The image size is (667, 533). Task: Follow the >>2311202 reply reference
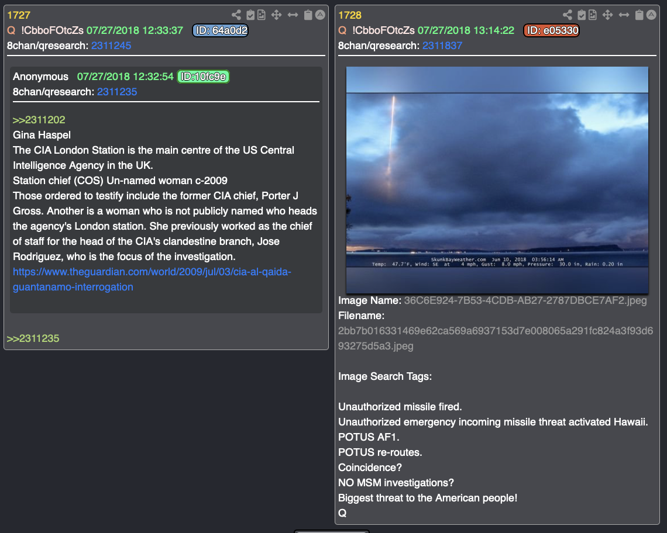pos(39,120)
